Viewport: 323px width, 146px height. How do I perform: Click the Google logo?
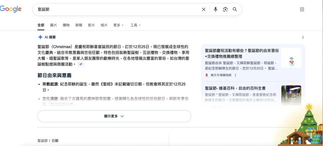point(10,9)
